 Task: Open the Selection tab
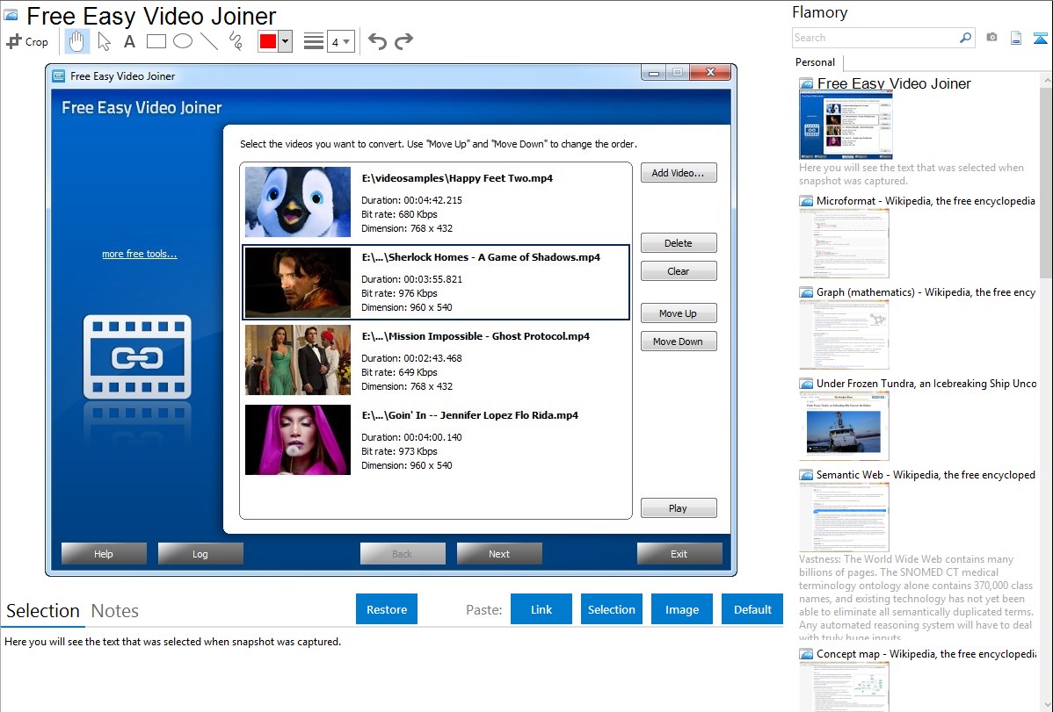tap(43, 611)
